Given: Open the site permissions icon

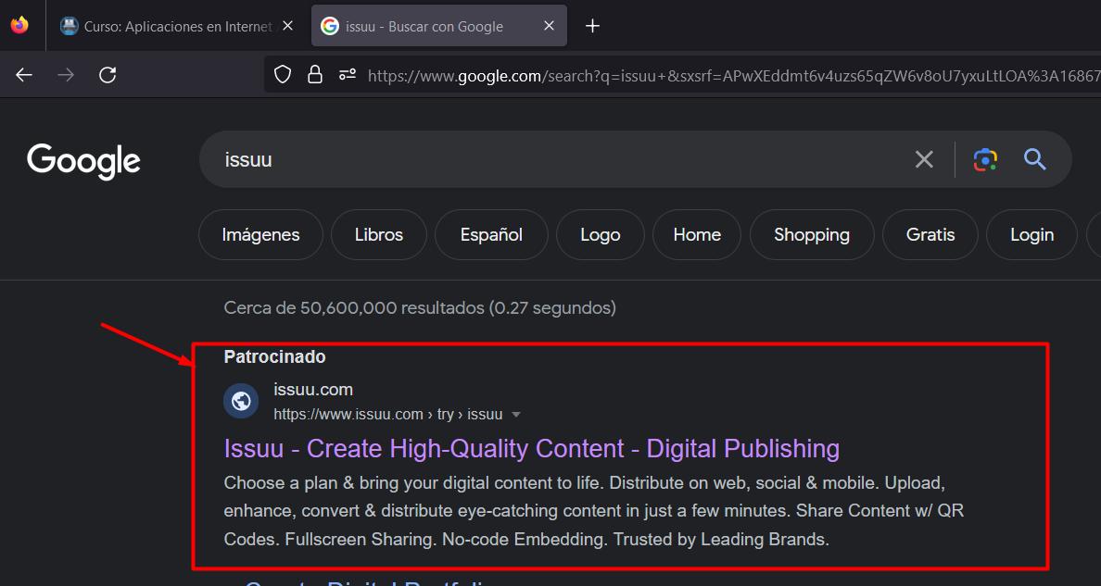Looking at the screenshot, I should [348, 74].
